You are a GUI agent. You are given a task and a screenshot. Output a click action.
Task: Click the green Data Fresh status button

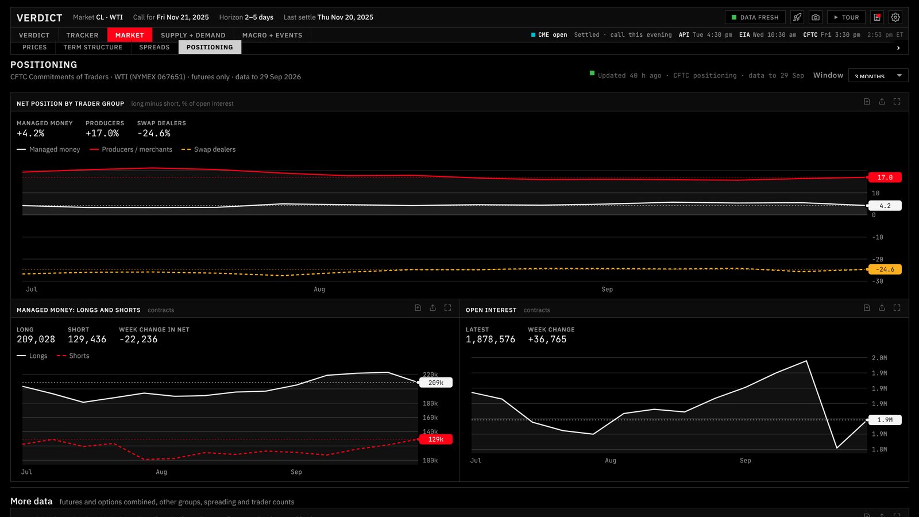(755, 17)
